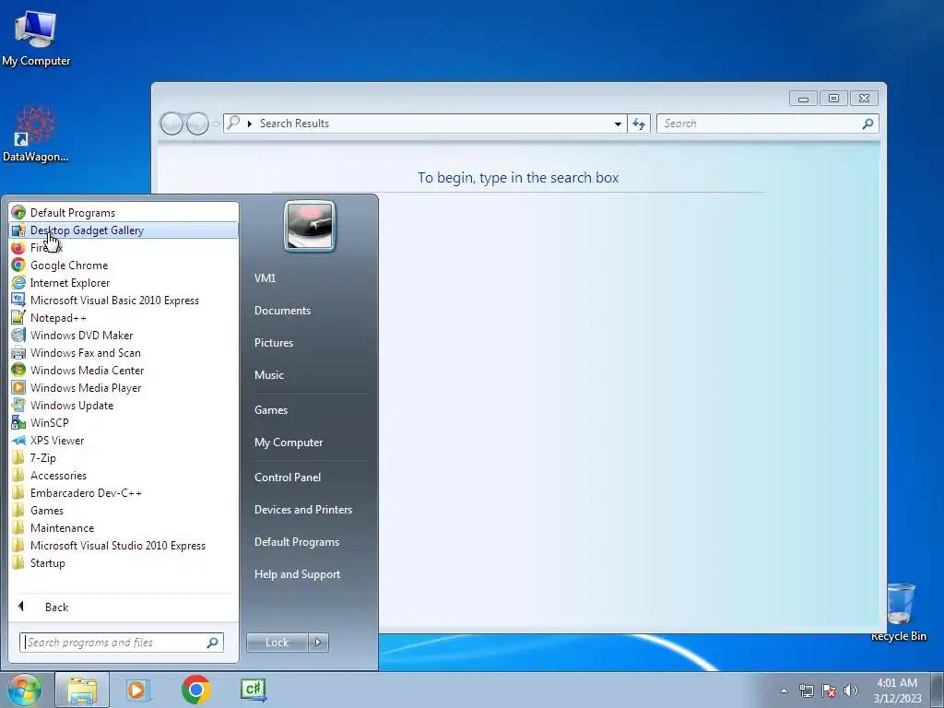Open the My Computer desktop icon

(x=36, y=37)
